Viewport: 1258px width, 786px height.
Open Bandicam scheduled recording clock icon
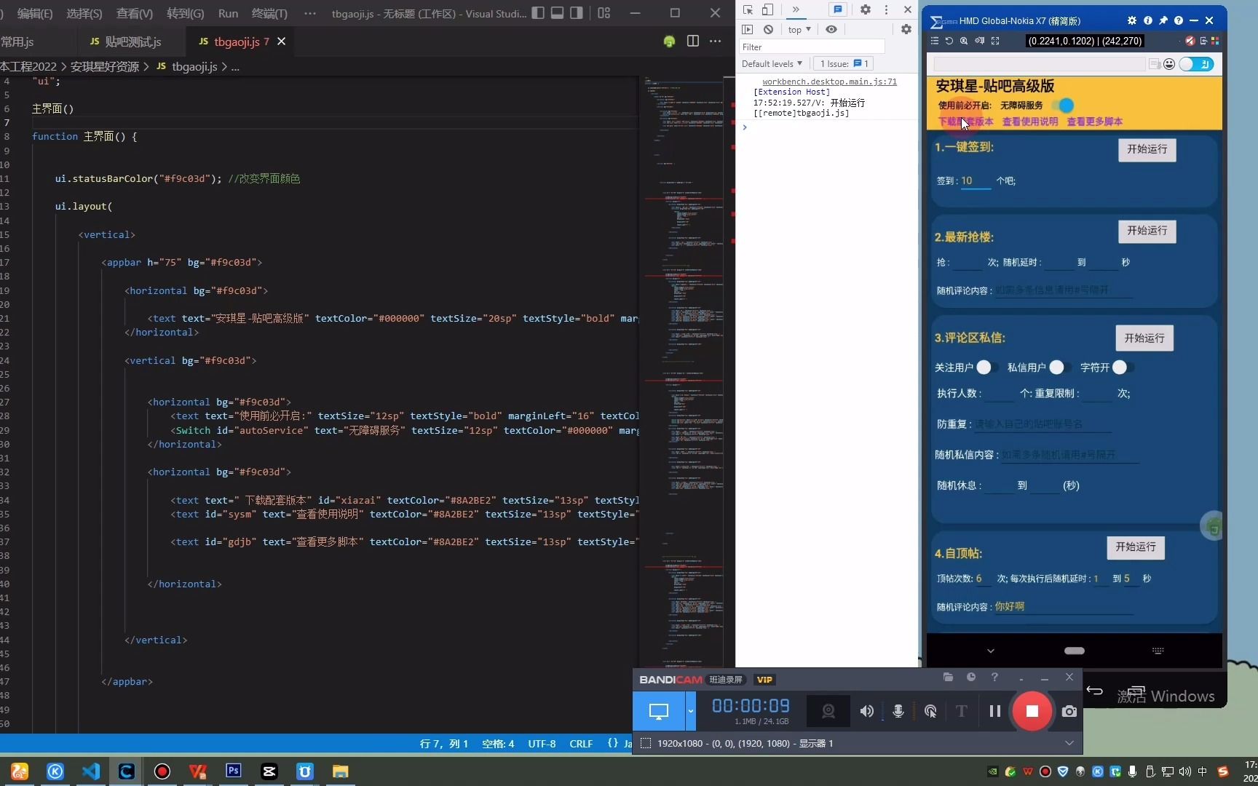pos(971,678)
